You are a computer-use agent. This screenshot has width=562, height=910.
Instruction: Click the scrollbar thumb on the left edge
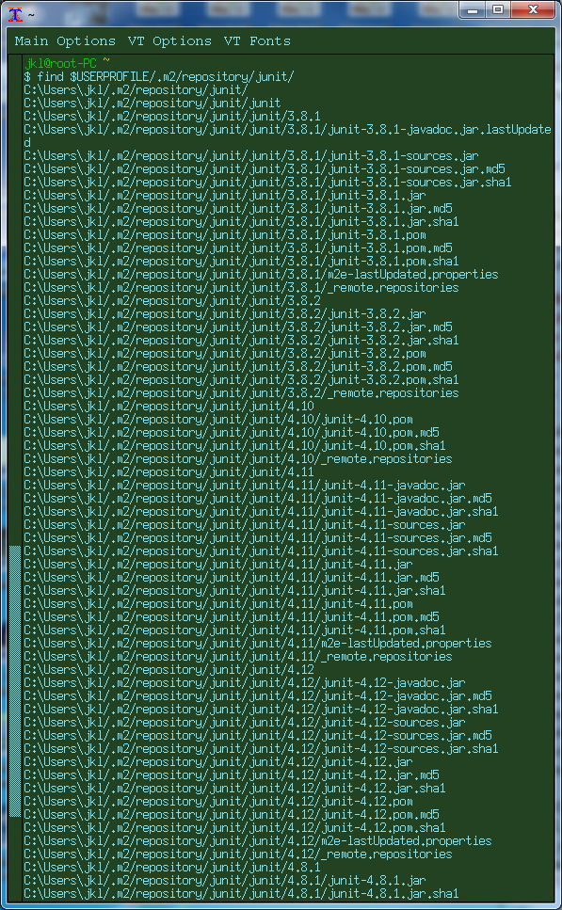(15, 680)
